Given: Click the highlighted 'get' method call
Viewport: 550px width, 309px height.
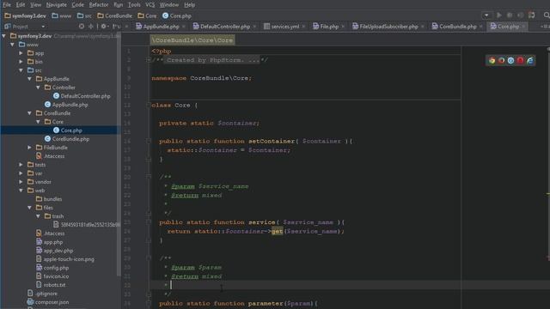Looking at the screenshot, I should tap(277, 231).
